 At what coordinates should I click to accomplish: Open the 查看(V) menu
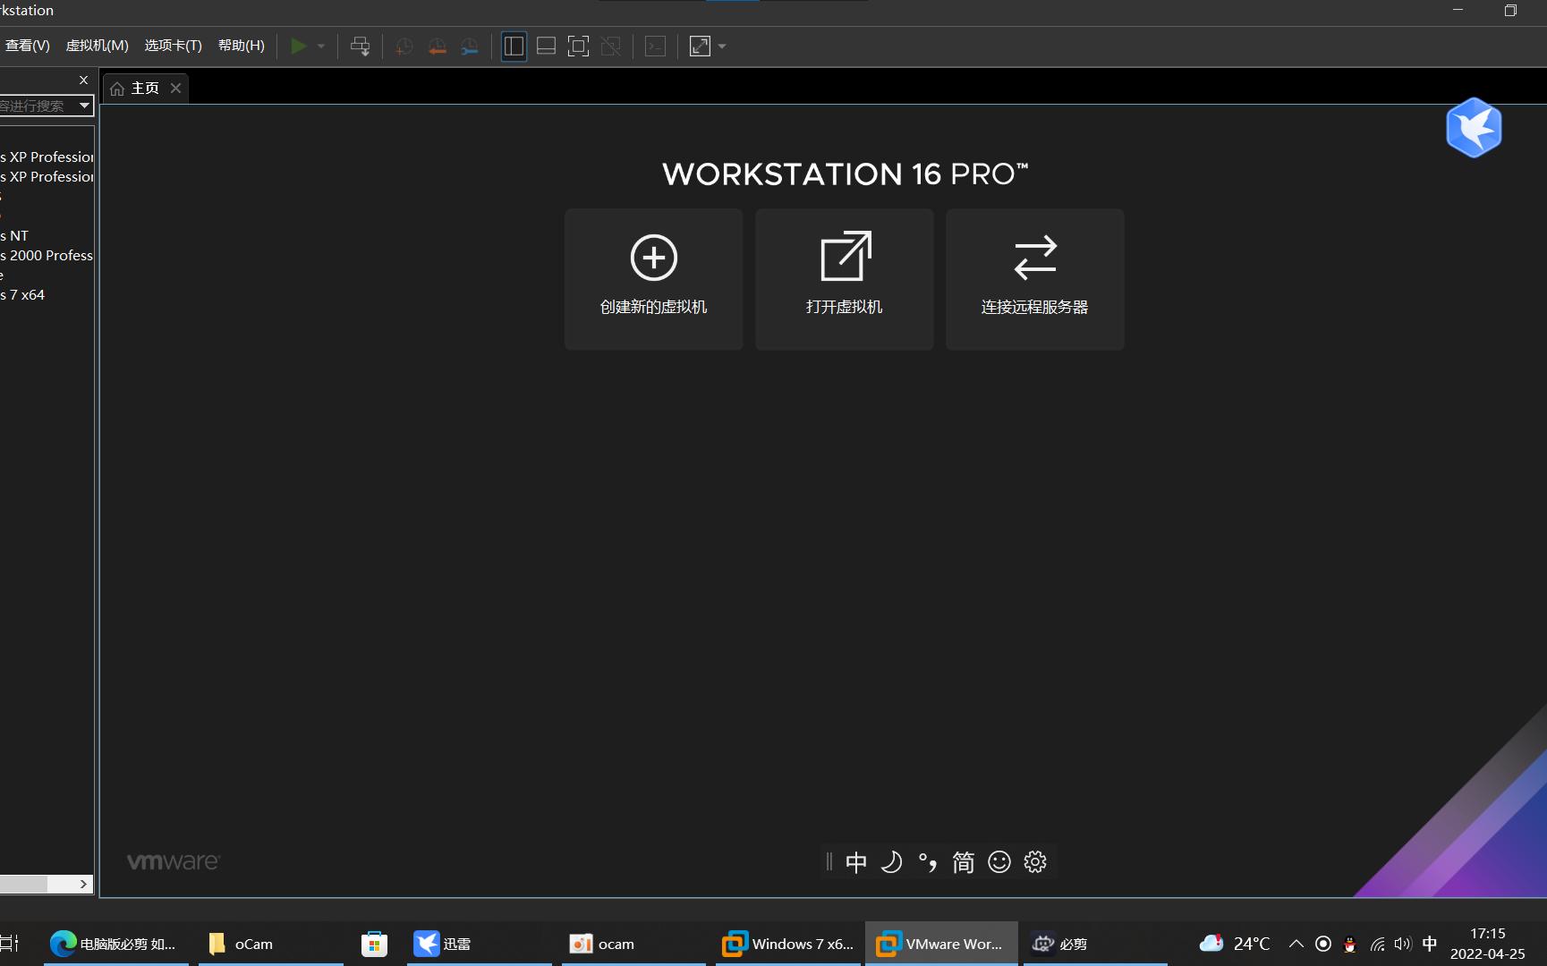(27, 46)
